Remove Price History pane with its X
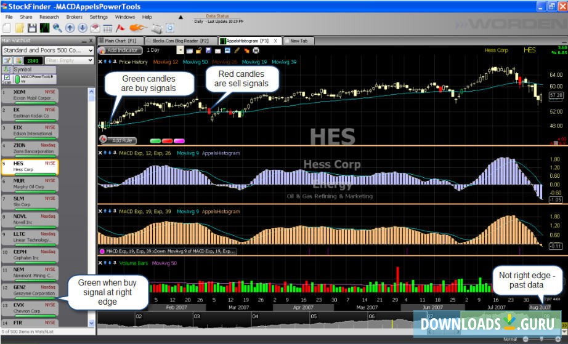This screenshot has width=568, height=344. pos(100,62)
